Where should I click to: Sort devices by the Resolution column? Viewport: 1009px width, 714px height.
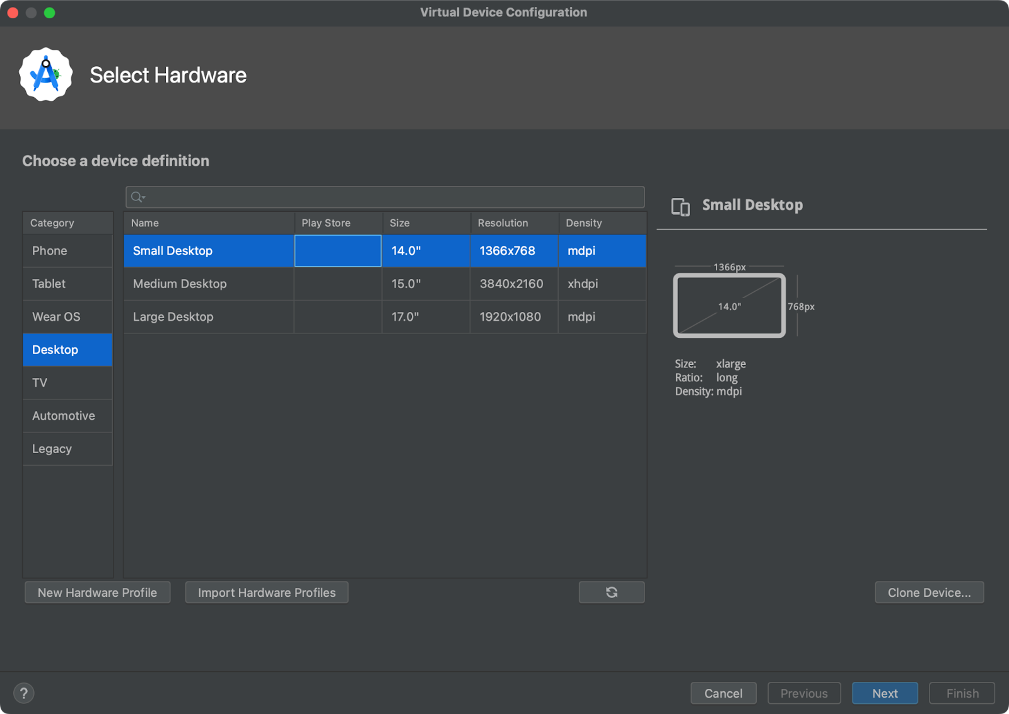(x=503, y=222)
